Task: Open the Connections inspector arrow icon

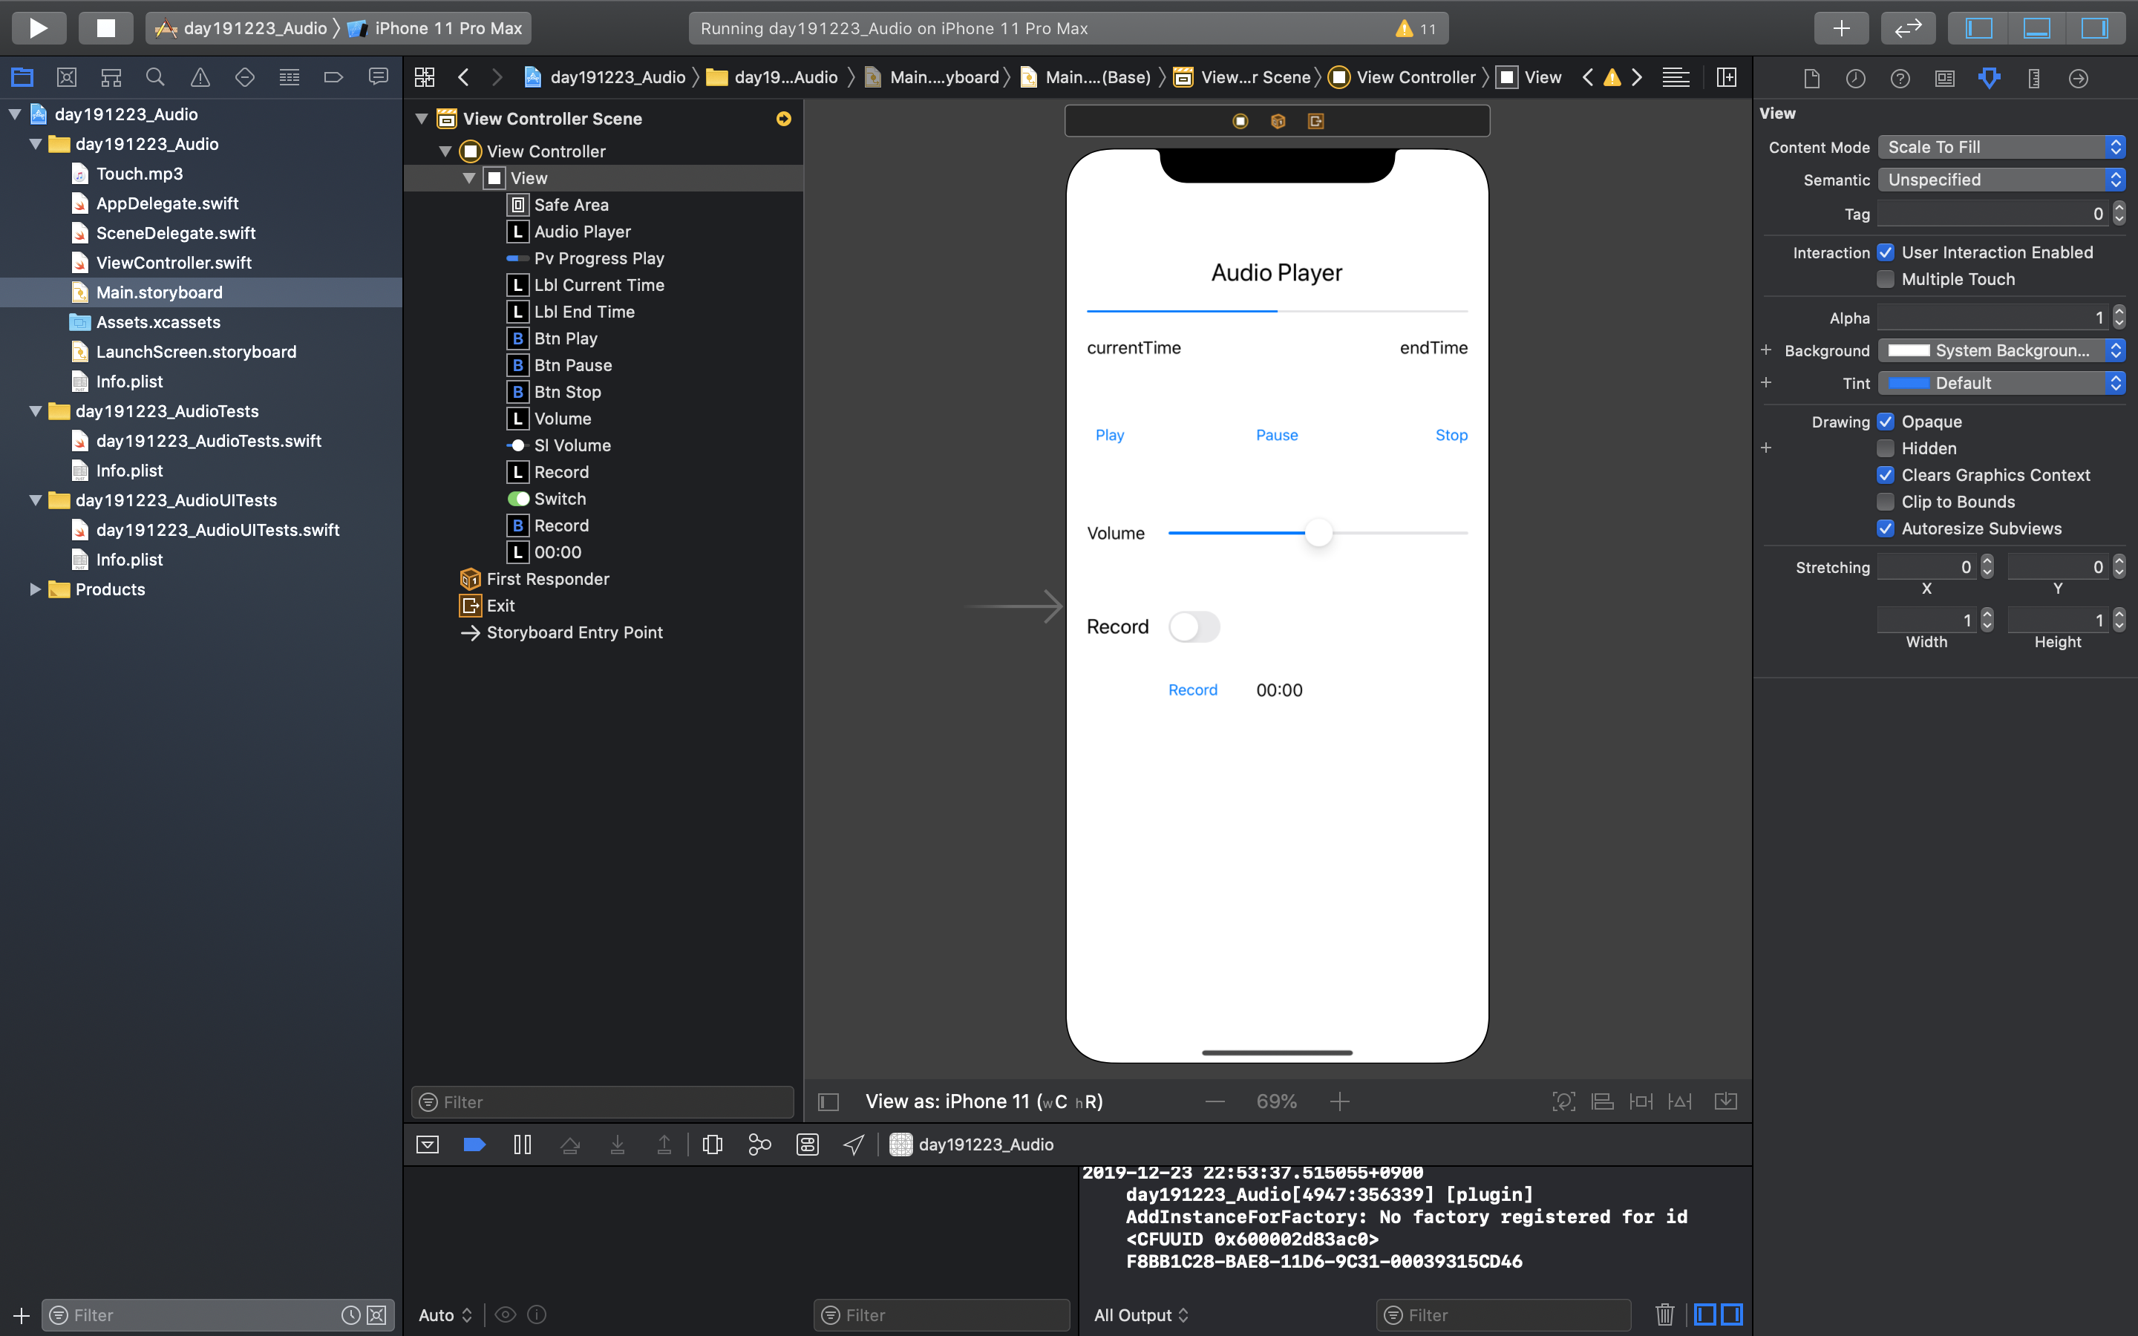Action: click(x=2078, y=78)
